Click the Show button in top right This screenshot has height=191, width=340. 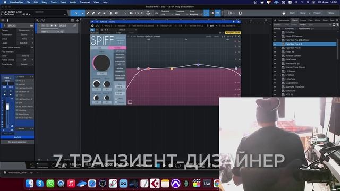pos(331,13)
